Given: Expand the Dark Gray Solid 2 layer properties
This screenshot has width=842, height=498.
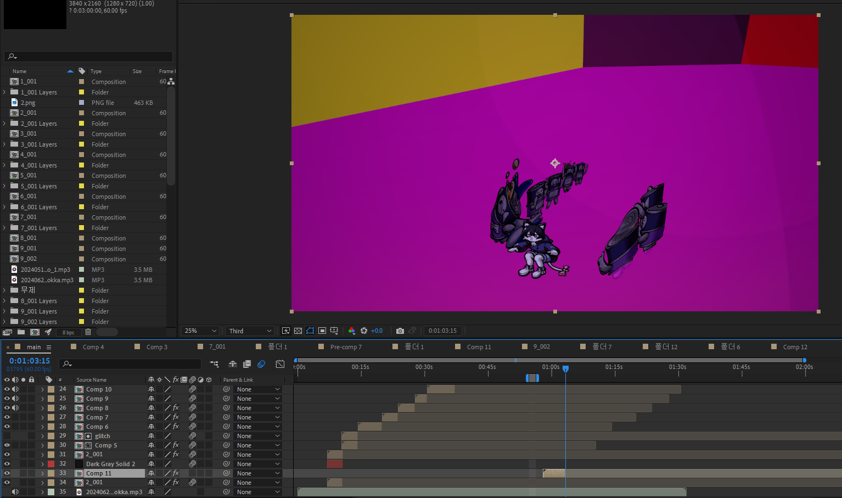Looking at the screenshot, I should pyautogui.click(x=42, y=464).
